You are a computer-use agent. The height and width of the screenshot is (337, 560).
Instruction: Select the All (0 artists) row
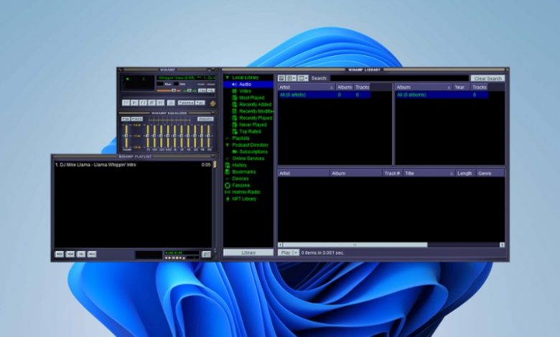click(325, 95)
